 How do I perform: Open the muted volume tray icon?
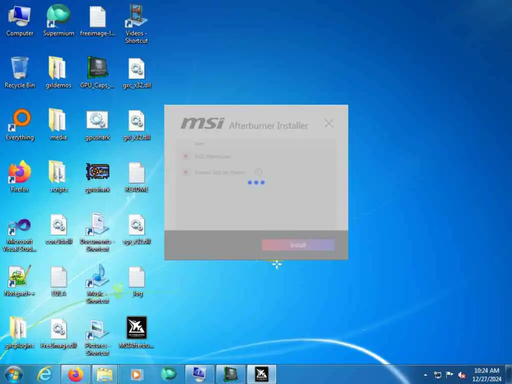click(x=461, y=375)
